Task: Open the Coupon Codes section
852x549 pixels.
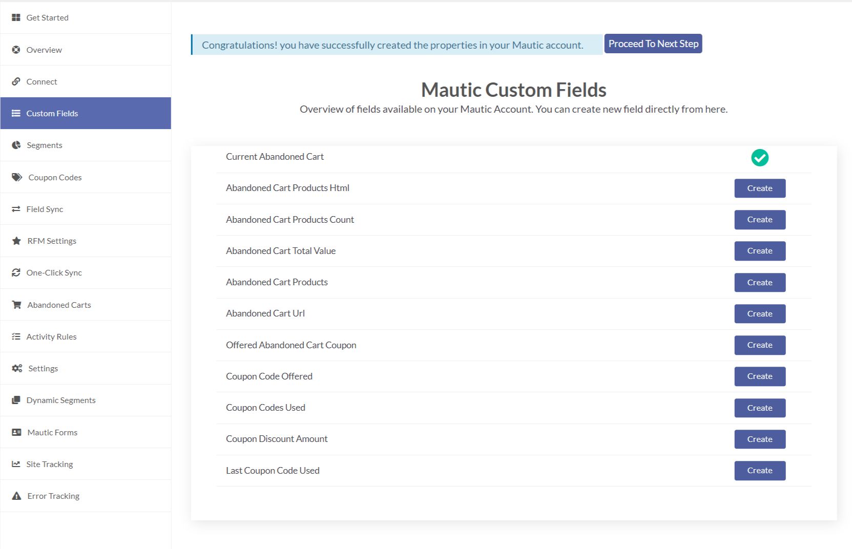Action: pyautogui.click(x=86, y=177)
